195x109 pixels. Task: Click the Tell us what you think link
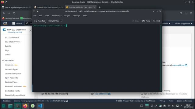15,32
